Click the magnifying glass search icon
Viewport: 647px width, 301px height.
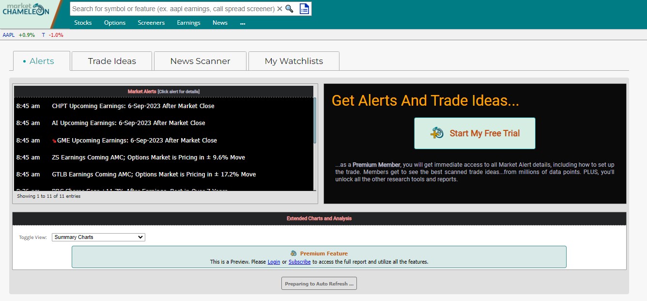tap(289, 9)
